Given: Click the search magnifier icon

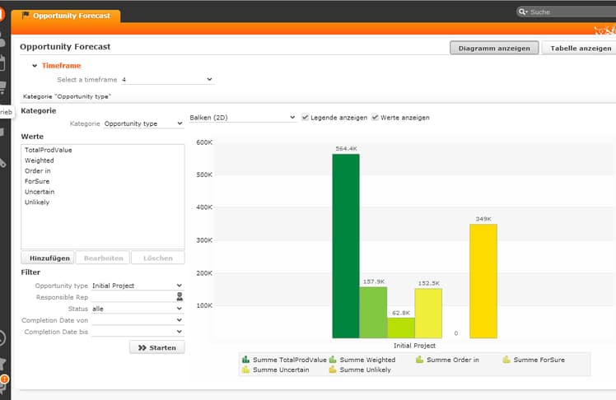Looking at the screenshot, I should pos(524,12).
